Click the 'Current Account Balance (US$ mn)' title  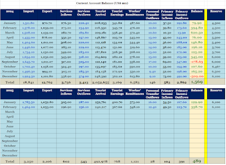(102, 3)
